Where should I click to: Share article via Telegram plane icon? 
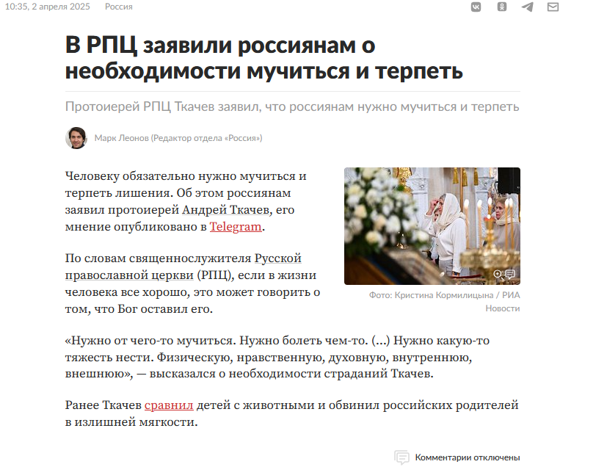[x=527, y=7]
